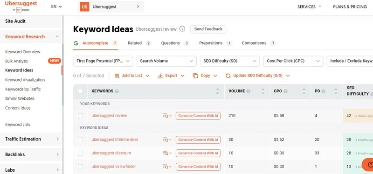Click the Copy icon
Image resolution: width=373 pixels, height=174 pixels.
(x=195, y=76)
